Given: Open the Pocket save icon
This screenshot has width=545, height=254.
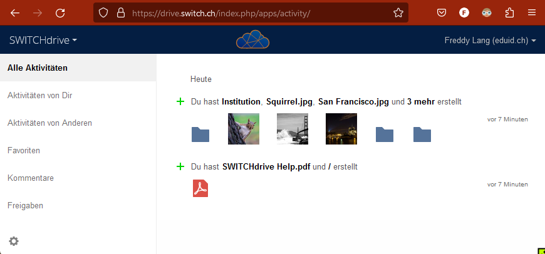Looking at the screenshot, I should click(x=442, y=13).
